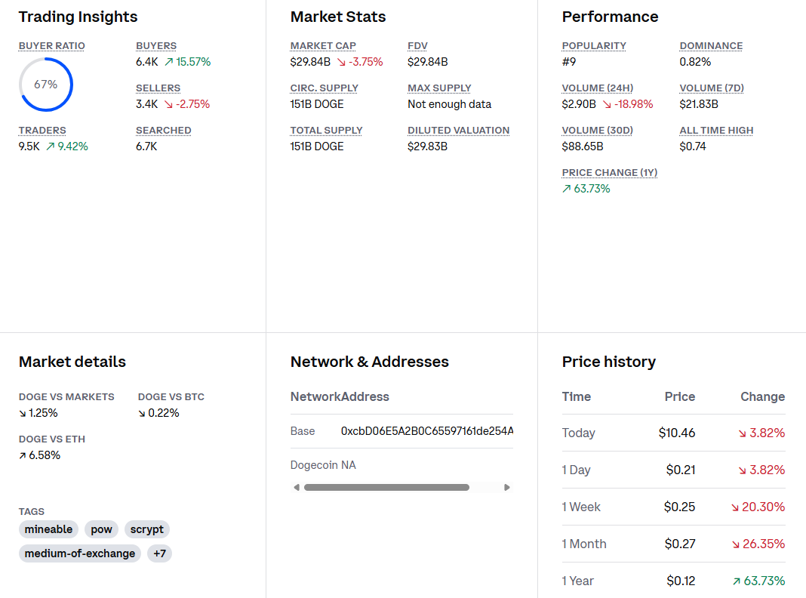Click the right scroll arrow under NetworkAddress
The width and height of the screenshot is (806, 598).
[506, 487]
